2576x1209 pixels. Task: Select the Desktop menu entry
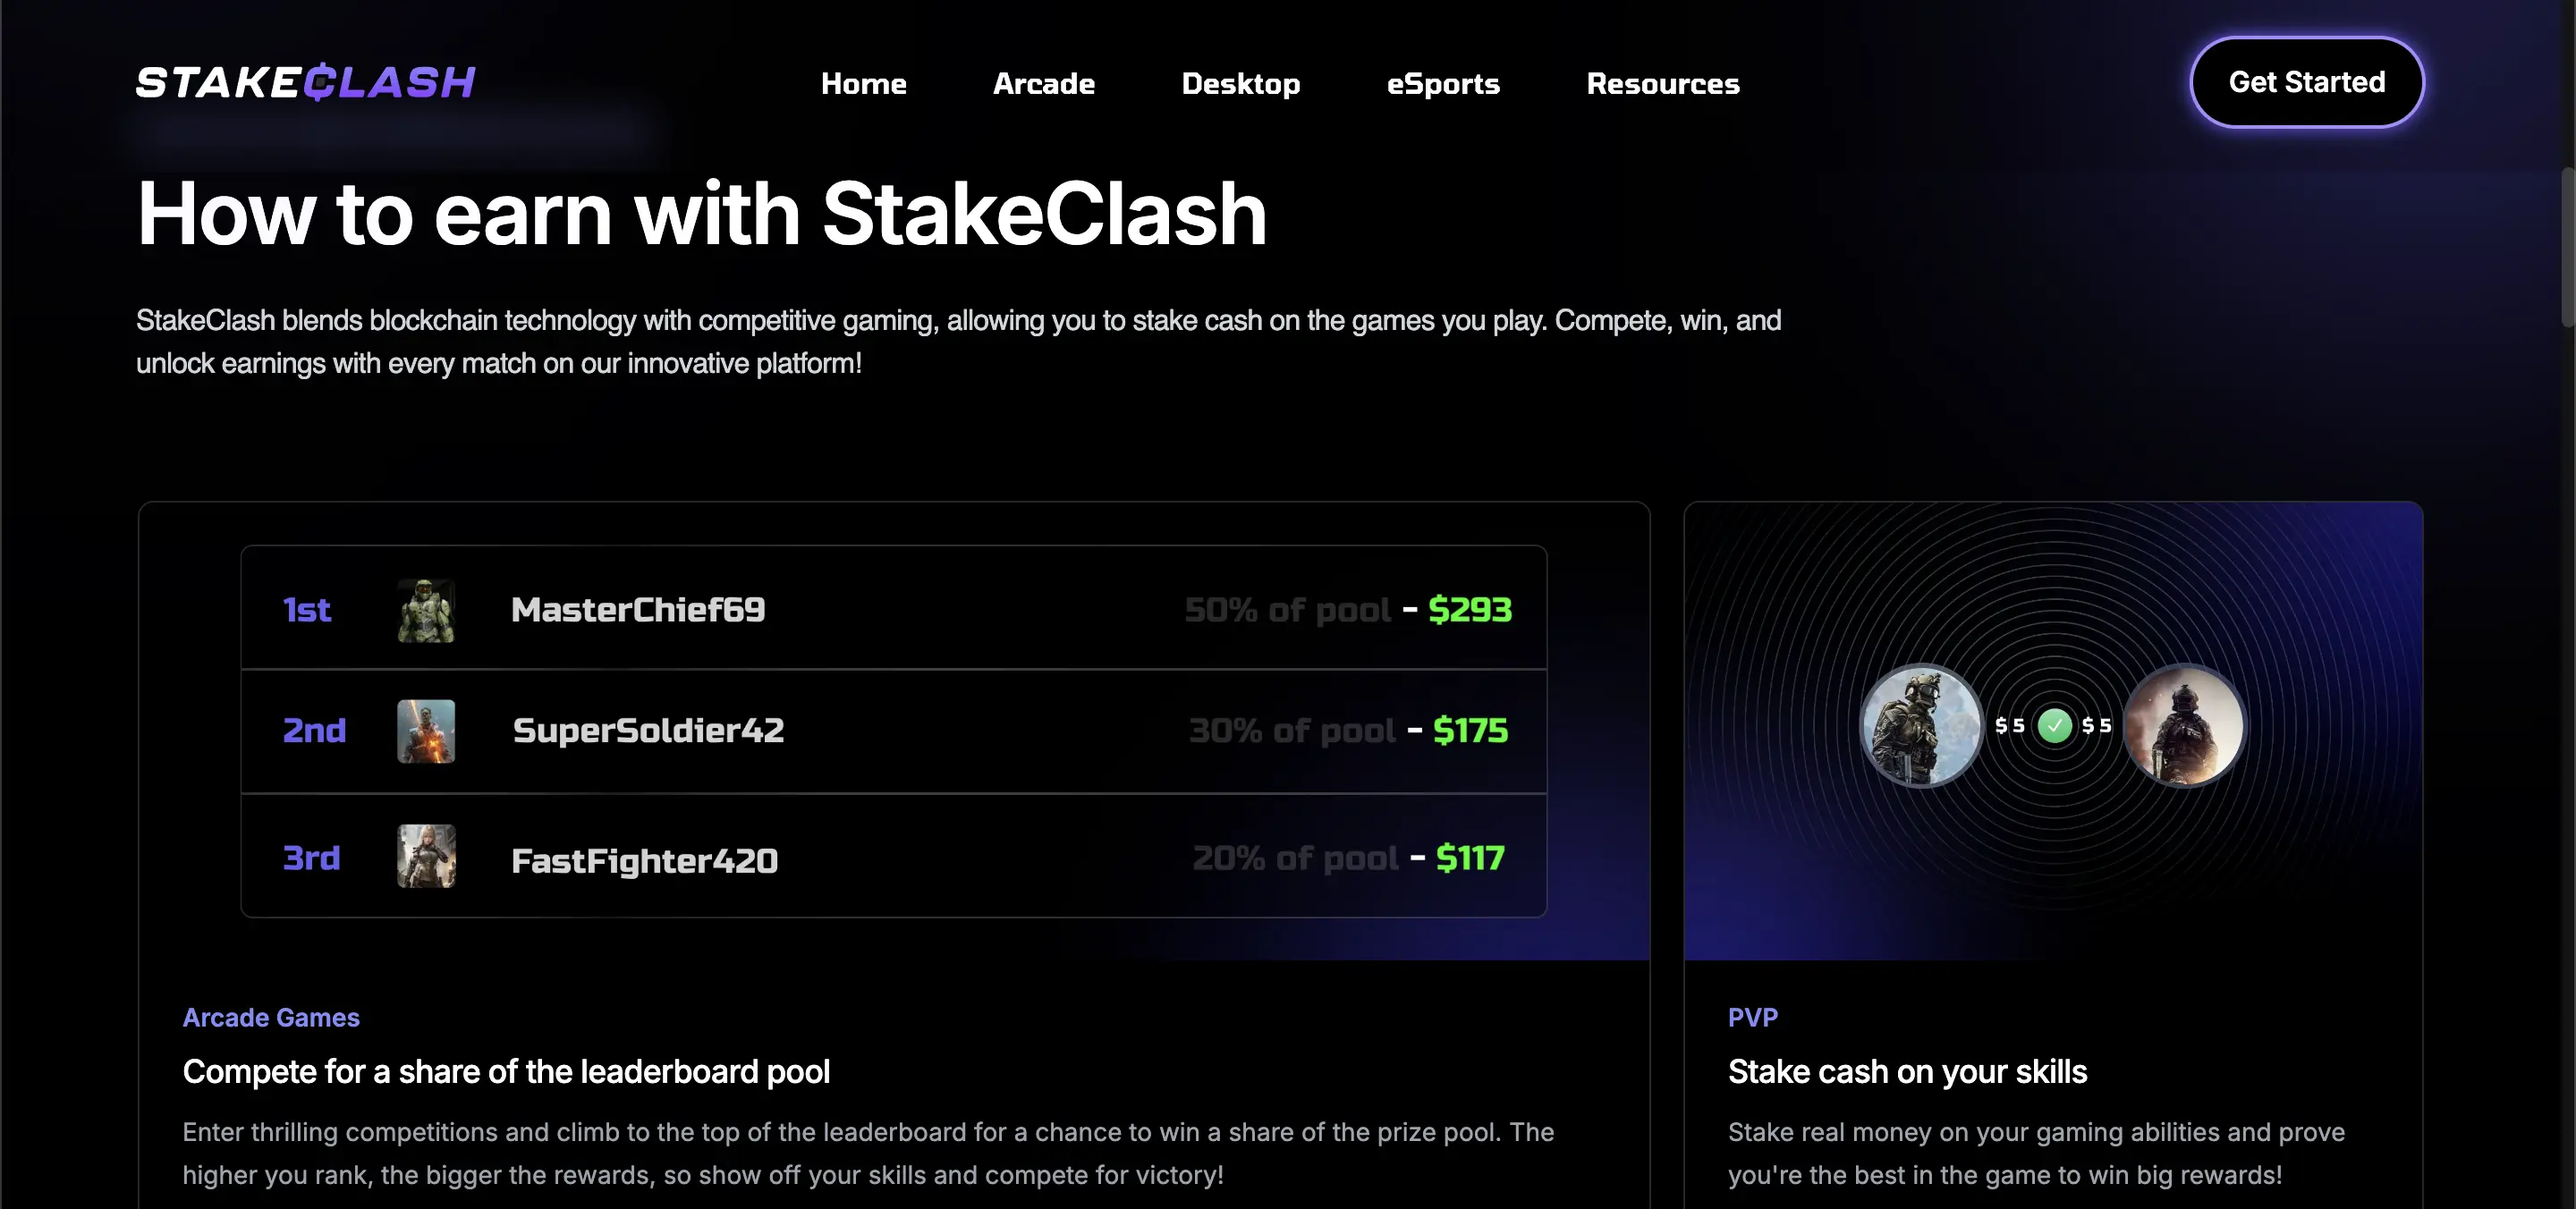[x=1241, y=84]
